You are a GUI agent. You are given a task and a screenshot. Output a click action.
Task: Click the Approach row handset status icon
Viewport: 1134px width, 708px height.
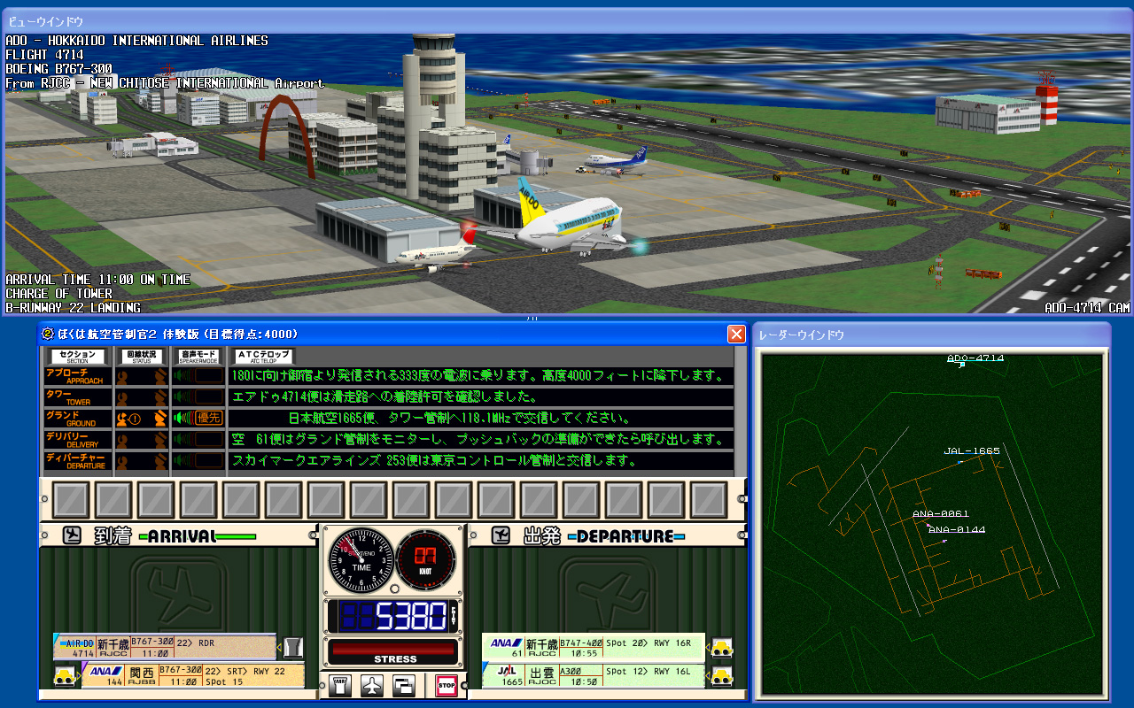(x=159, y=376)
